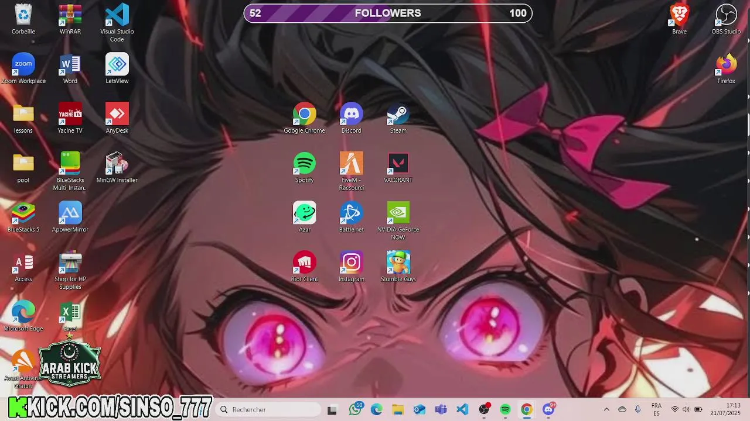Launch NVIDIA GeForce NOW shortcut

[x=398, y=221]
